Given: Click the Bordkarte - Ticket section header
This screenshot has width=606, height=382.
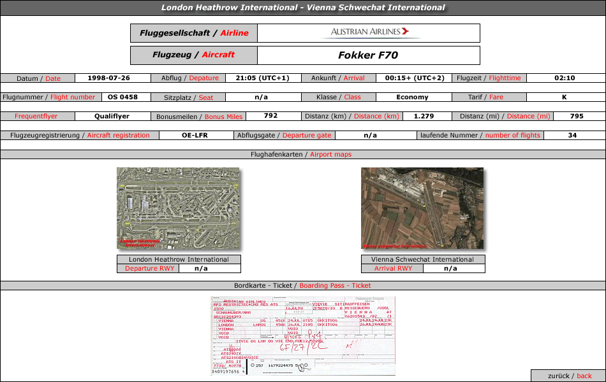Looking at the screenshot, I should pyautogui.click(x=302, y=285).
